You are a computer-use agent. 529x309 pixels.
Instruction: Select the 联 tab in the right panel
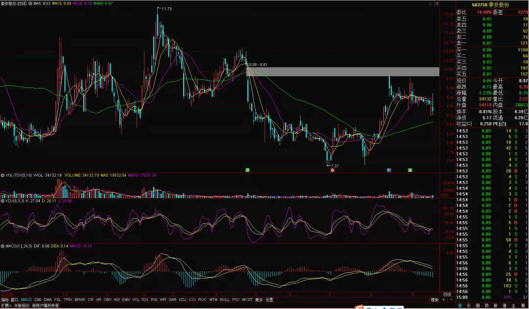pyautogui.click(x=496, y=306)
